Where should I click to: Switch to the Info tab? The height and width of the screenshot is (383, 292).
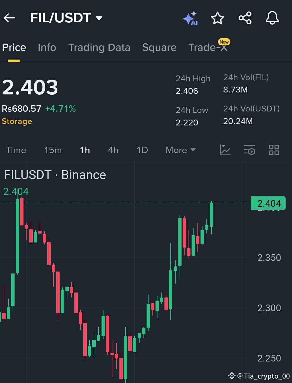(47, 47)
